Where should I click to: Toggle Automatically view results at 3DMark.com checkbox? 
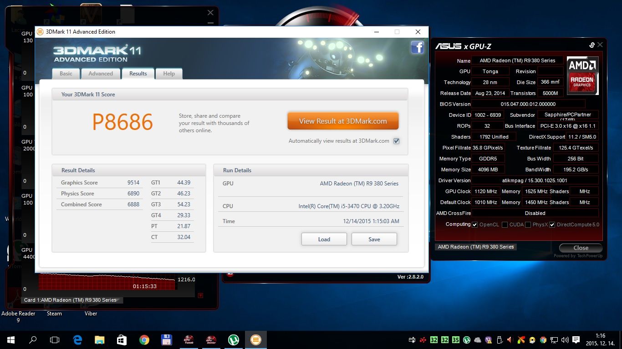pyautogui.click(x=396, y=141)
